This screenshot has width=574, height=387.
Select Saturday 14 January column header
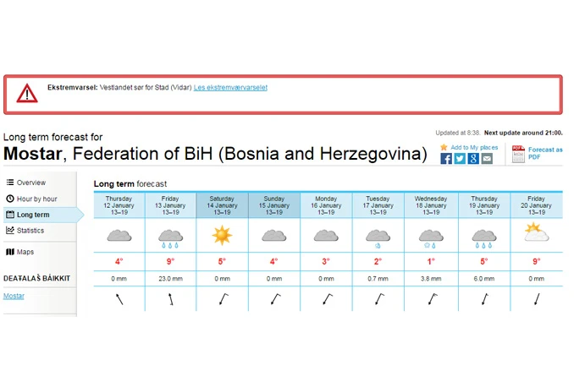point(222,205)
